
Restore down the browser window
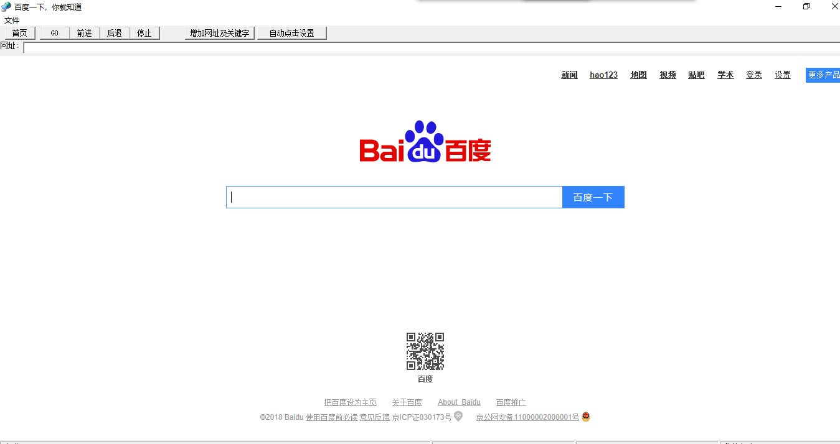pos(807,7)
